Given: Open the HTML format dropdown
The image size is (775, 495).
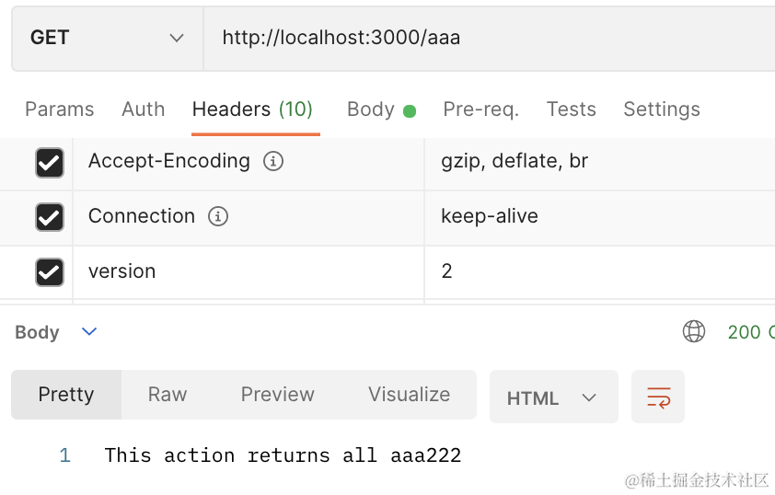Looking at the screenshot, I should pos(552,397).
